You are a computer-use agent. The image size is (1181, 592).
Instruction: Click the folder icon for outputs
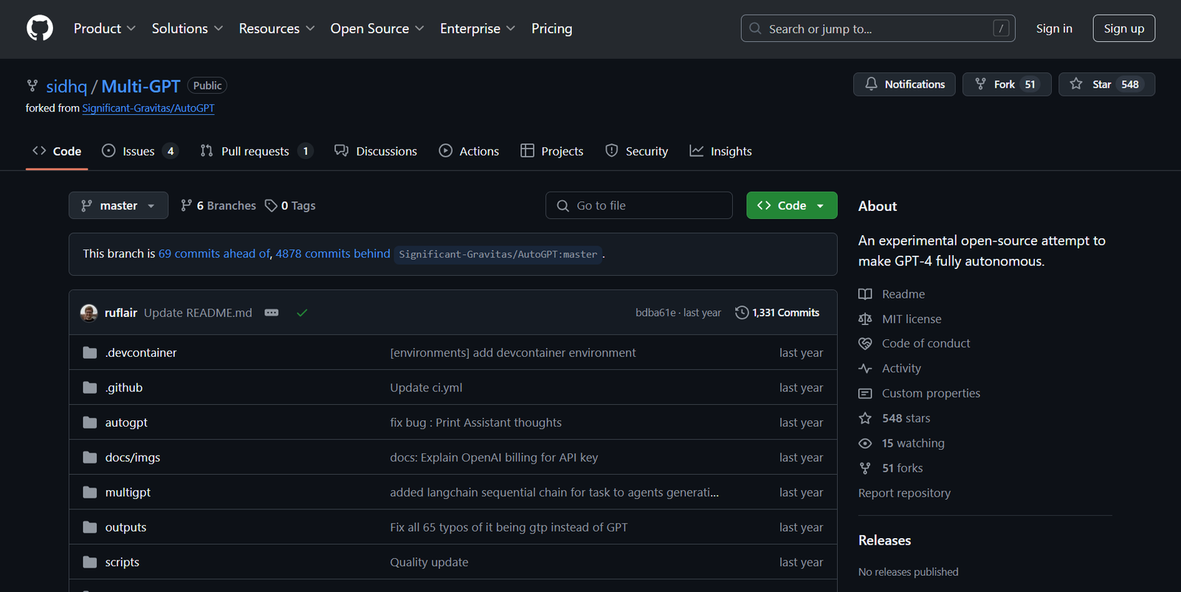90,527
